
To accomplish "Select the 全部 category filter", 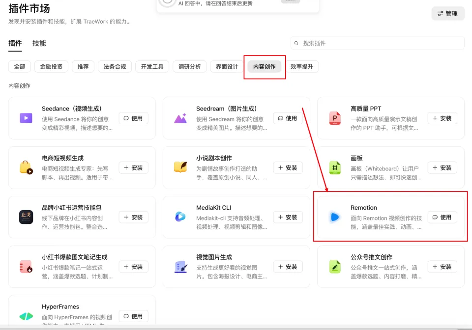I will pos(20,66).
